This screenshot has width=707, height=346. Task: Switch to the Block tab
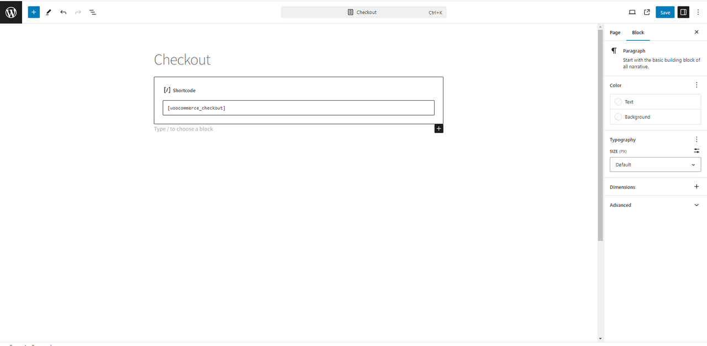638,33
